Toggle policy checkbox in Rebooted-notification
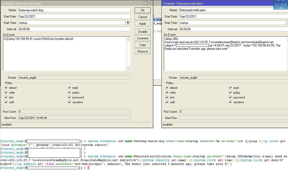The height and width of the screenshot is (172, 288). [230, 92]
